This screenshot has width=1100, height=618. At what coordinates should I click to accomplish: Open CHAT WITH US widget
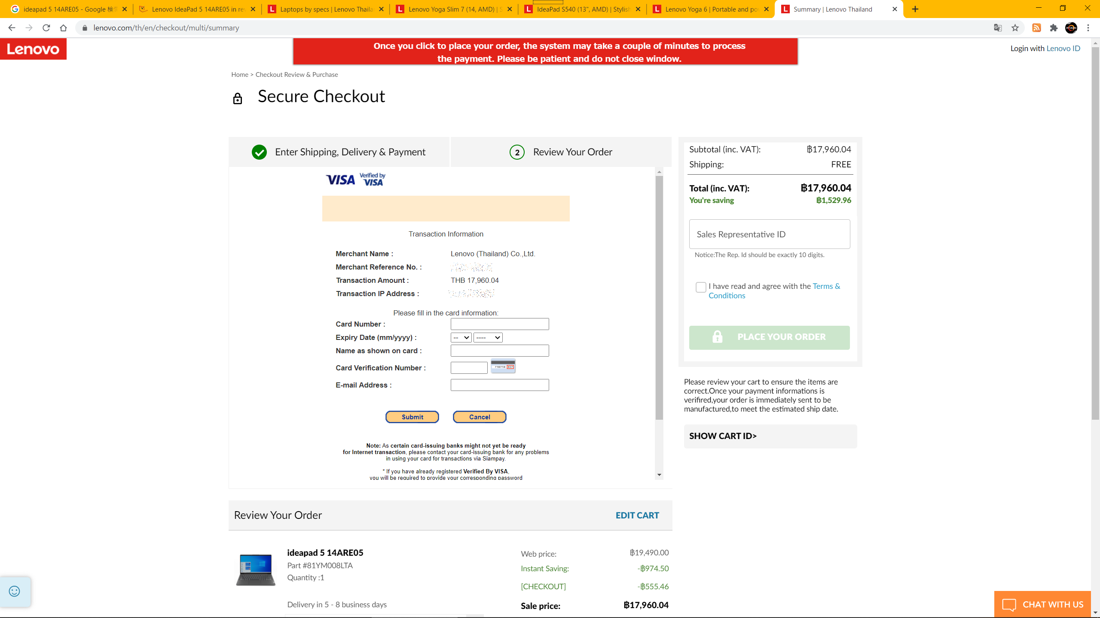(1042, 604)
